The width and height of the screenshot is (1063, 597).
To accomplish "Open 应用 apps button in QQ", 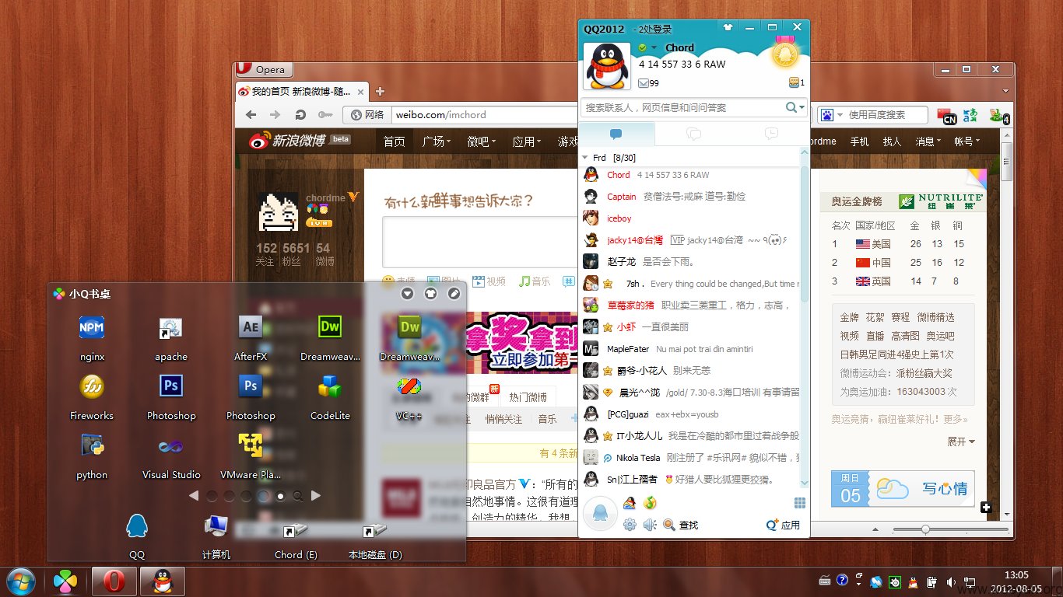I will tap(783, 525).
